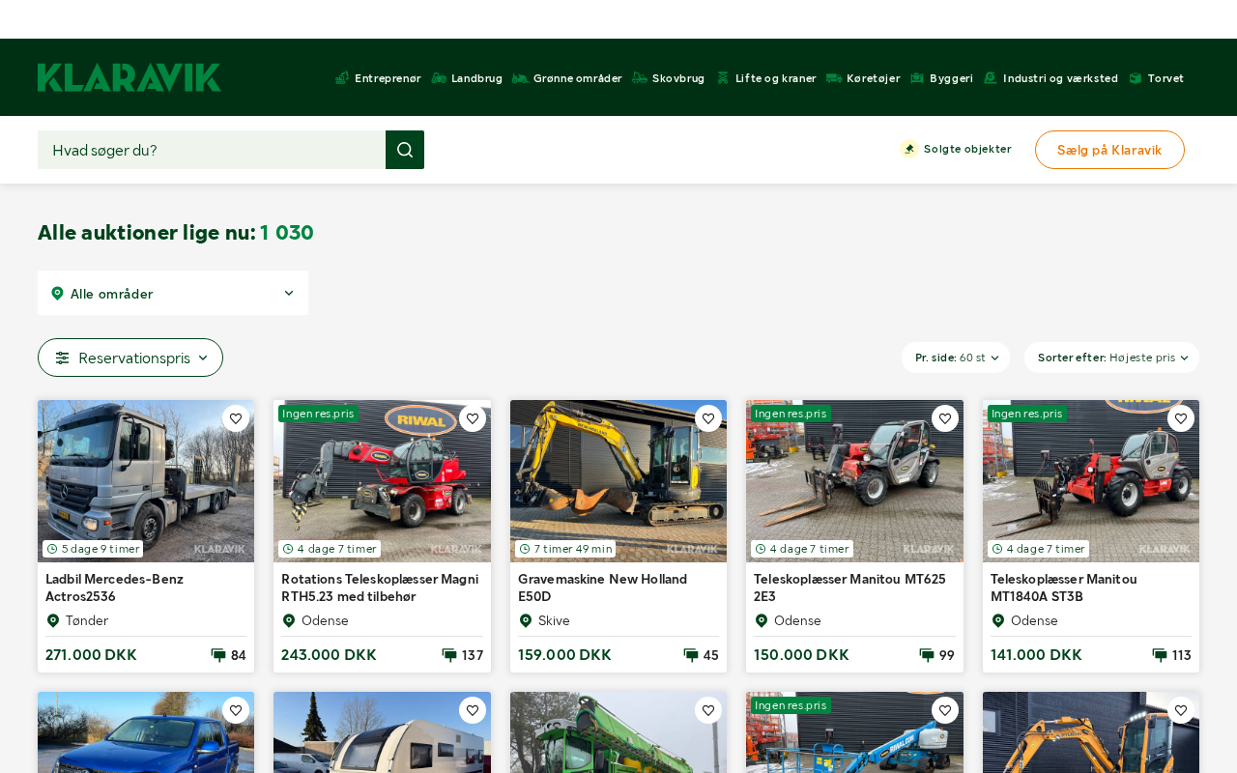Viewport: 1237px width, 773px height.
Task: Click the Torvet box icon
Action: pyautogui.click(x=1136, y=78)
